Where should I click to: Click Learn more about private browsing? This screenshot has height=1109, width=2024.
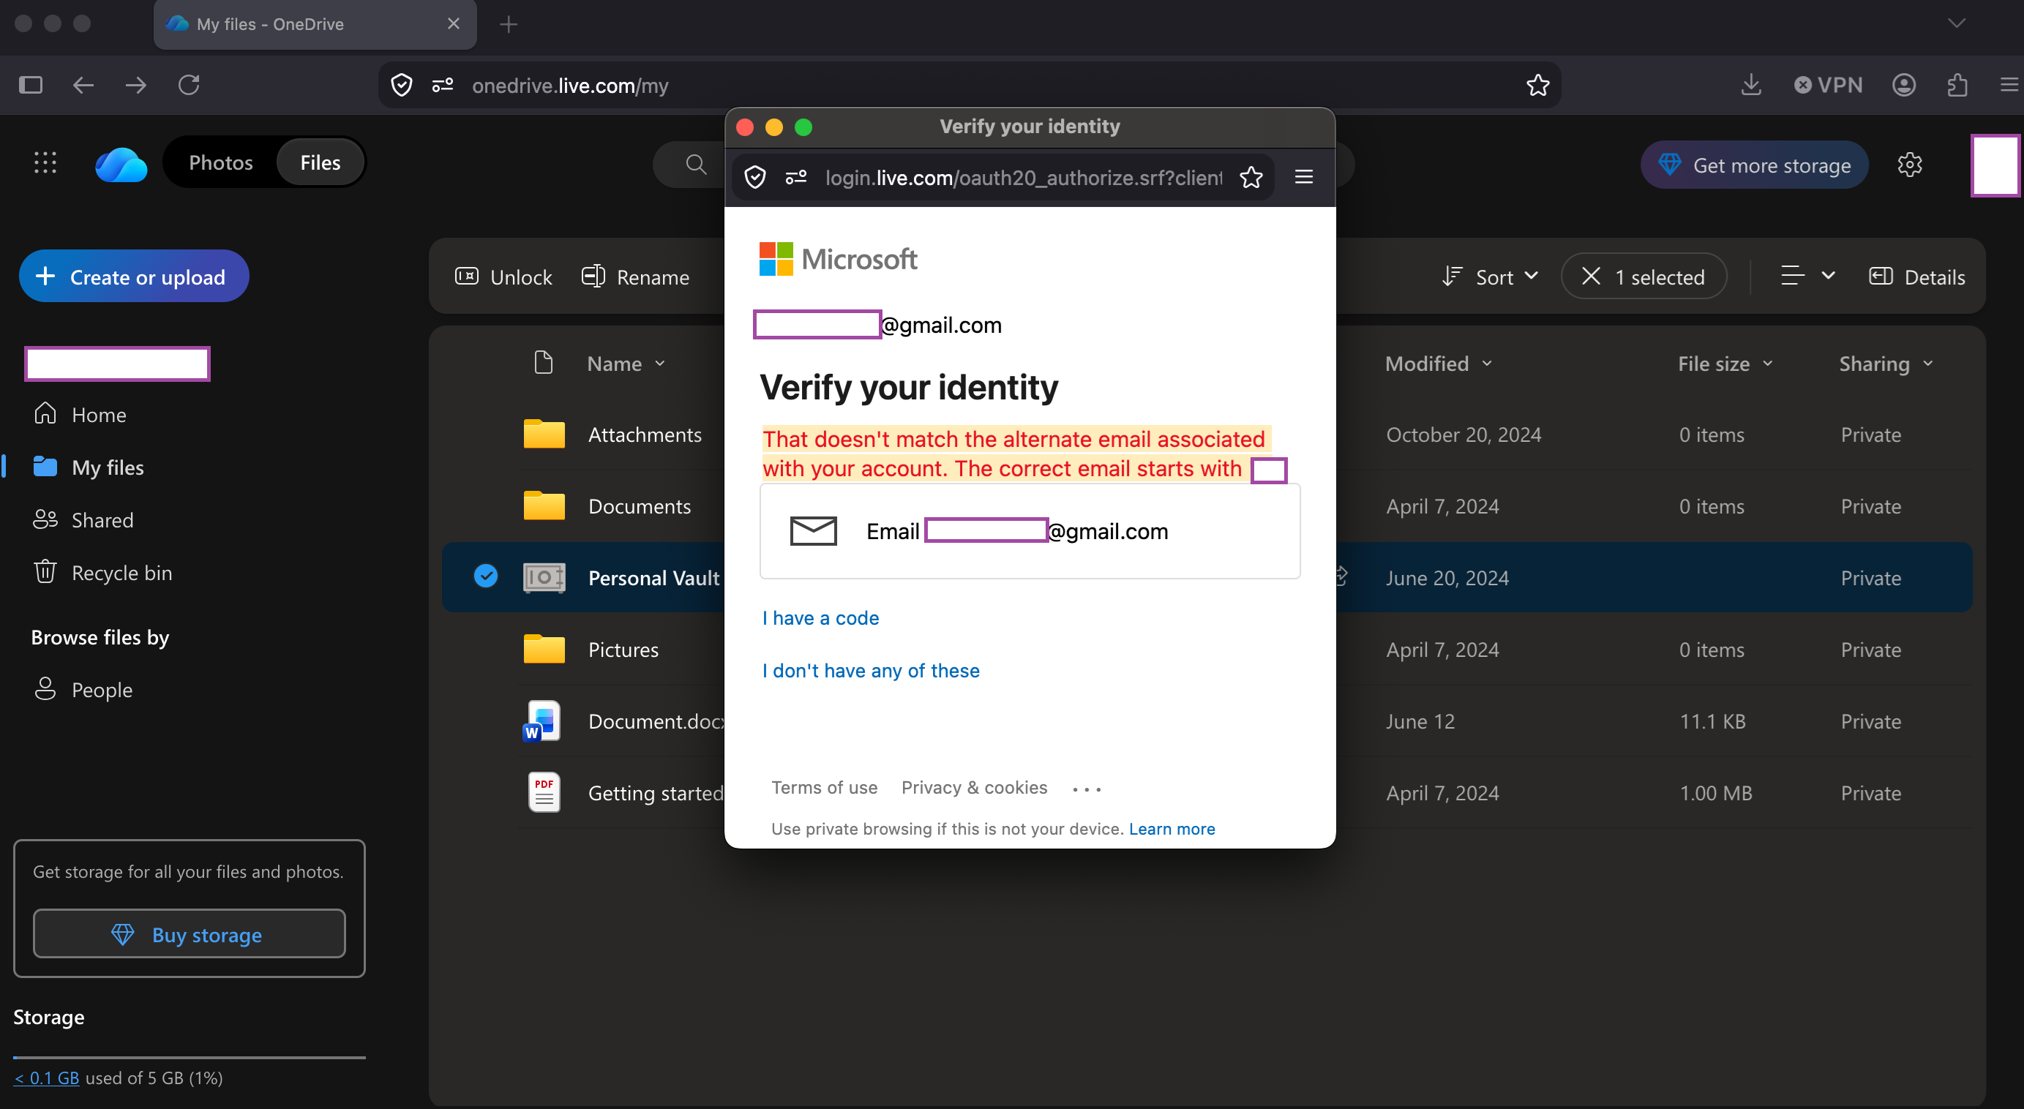(1172, 829)
